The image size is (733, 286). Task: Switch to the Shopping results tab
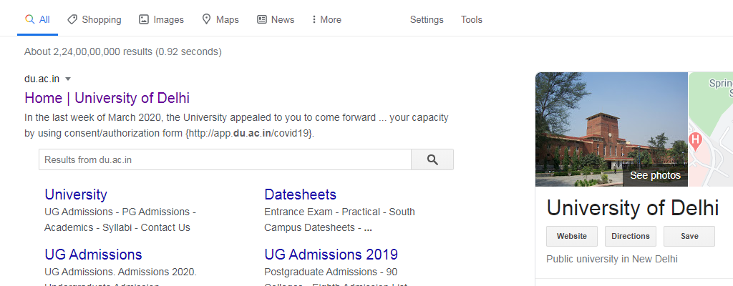click(94, 19)
